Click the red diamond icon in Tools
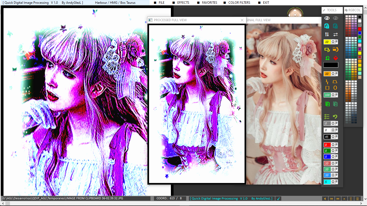The height and width of the screenshot is (206, 367). (335, 58)
